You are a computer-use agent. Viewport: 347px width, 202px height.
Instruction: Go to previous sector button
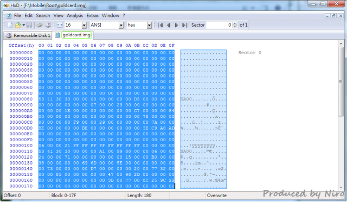pos(169,26)
